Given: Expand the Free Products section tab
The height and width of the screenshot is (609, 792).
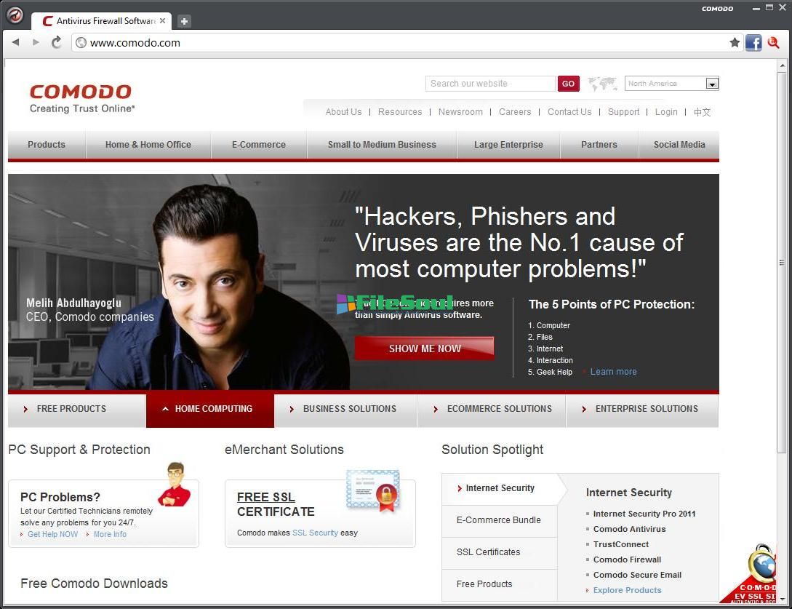Looking at the screenshot, I should tap(71, 409).
